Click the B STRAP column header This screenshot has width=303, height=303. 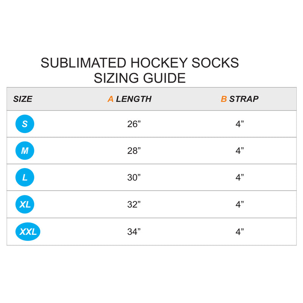(x=240, y=99)
